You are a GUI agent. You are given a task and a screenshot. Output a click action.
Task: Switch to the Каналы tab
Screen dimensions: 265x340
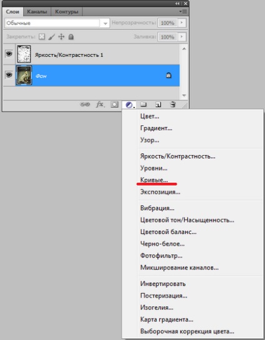(x=37, y=12)
